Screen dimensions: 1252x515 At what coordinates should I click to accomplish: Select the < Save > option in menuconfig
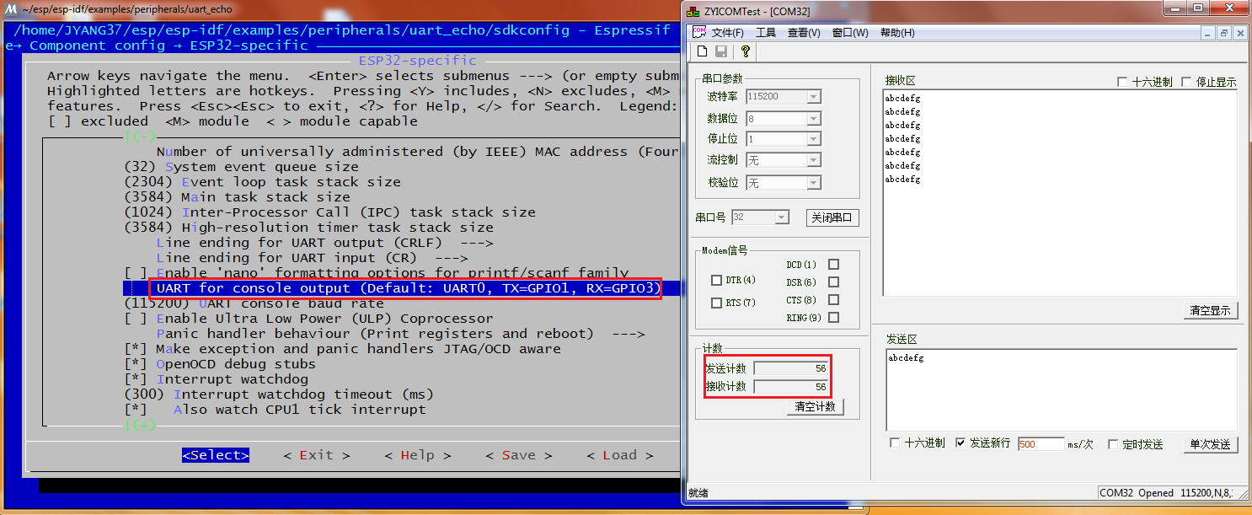point(517,454)
